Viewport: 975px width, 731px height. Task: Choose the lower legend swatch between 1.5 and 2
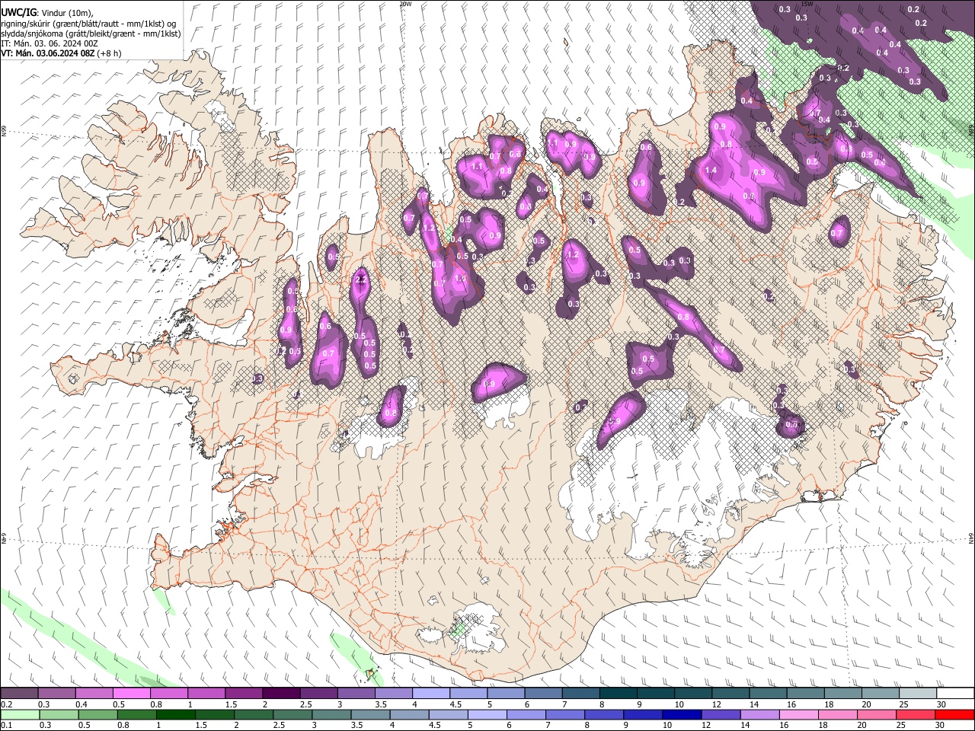(214, 714)
